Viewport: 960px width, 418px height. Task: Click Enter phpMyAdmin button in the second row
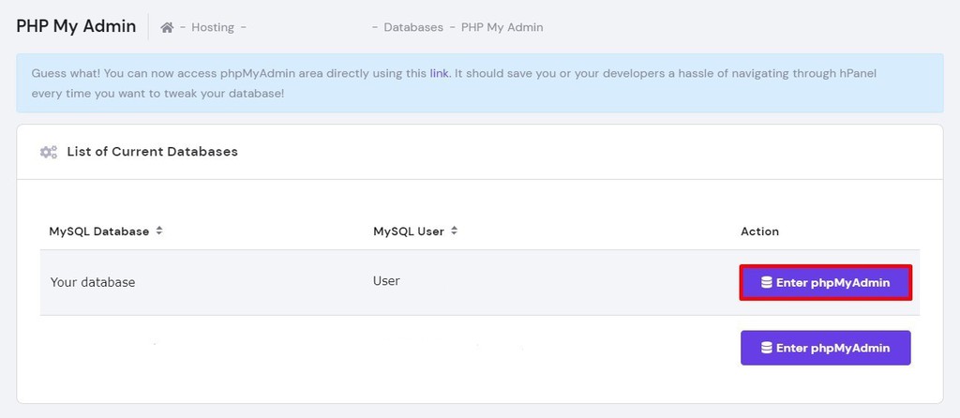point(826,348)
